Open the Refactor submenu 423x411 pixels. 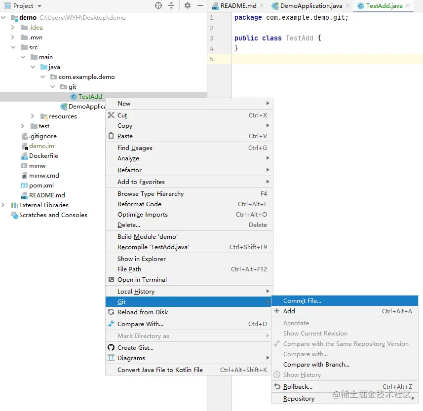coord(189,170)
